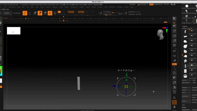Toggle the orange Scale transform icon

pyautogui.click(x=40, y=13)
